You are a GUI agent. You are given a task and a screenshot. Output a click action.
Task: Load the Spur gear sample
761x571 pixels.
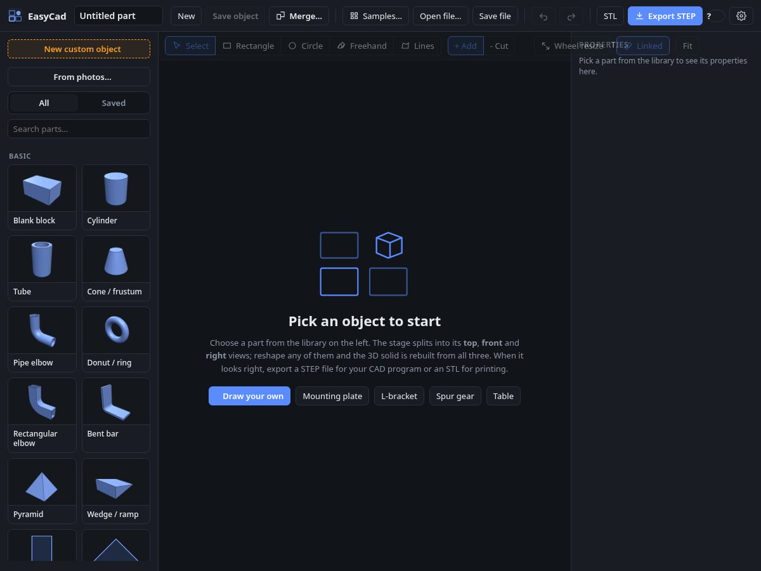tap(455, 396)
